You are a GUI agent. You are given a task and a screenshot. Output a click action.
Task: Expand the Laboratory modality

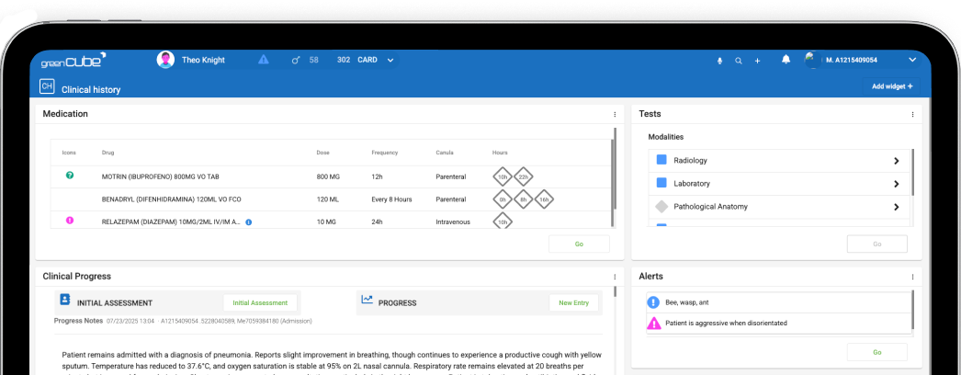[896, 184]
